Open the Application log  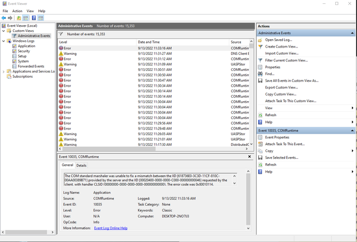[x=26, y=46]
